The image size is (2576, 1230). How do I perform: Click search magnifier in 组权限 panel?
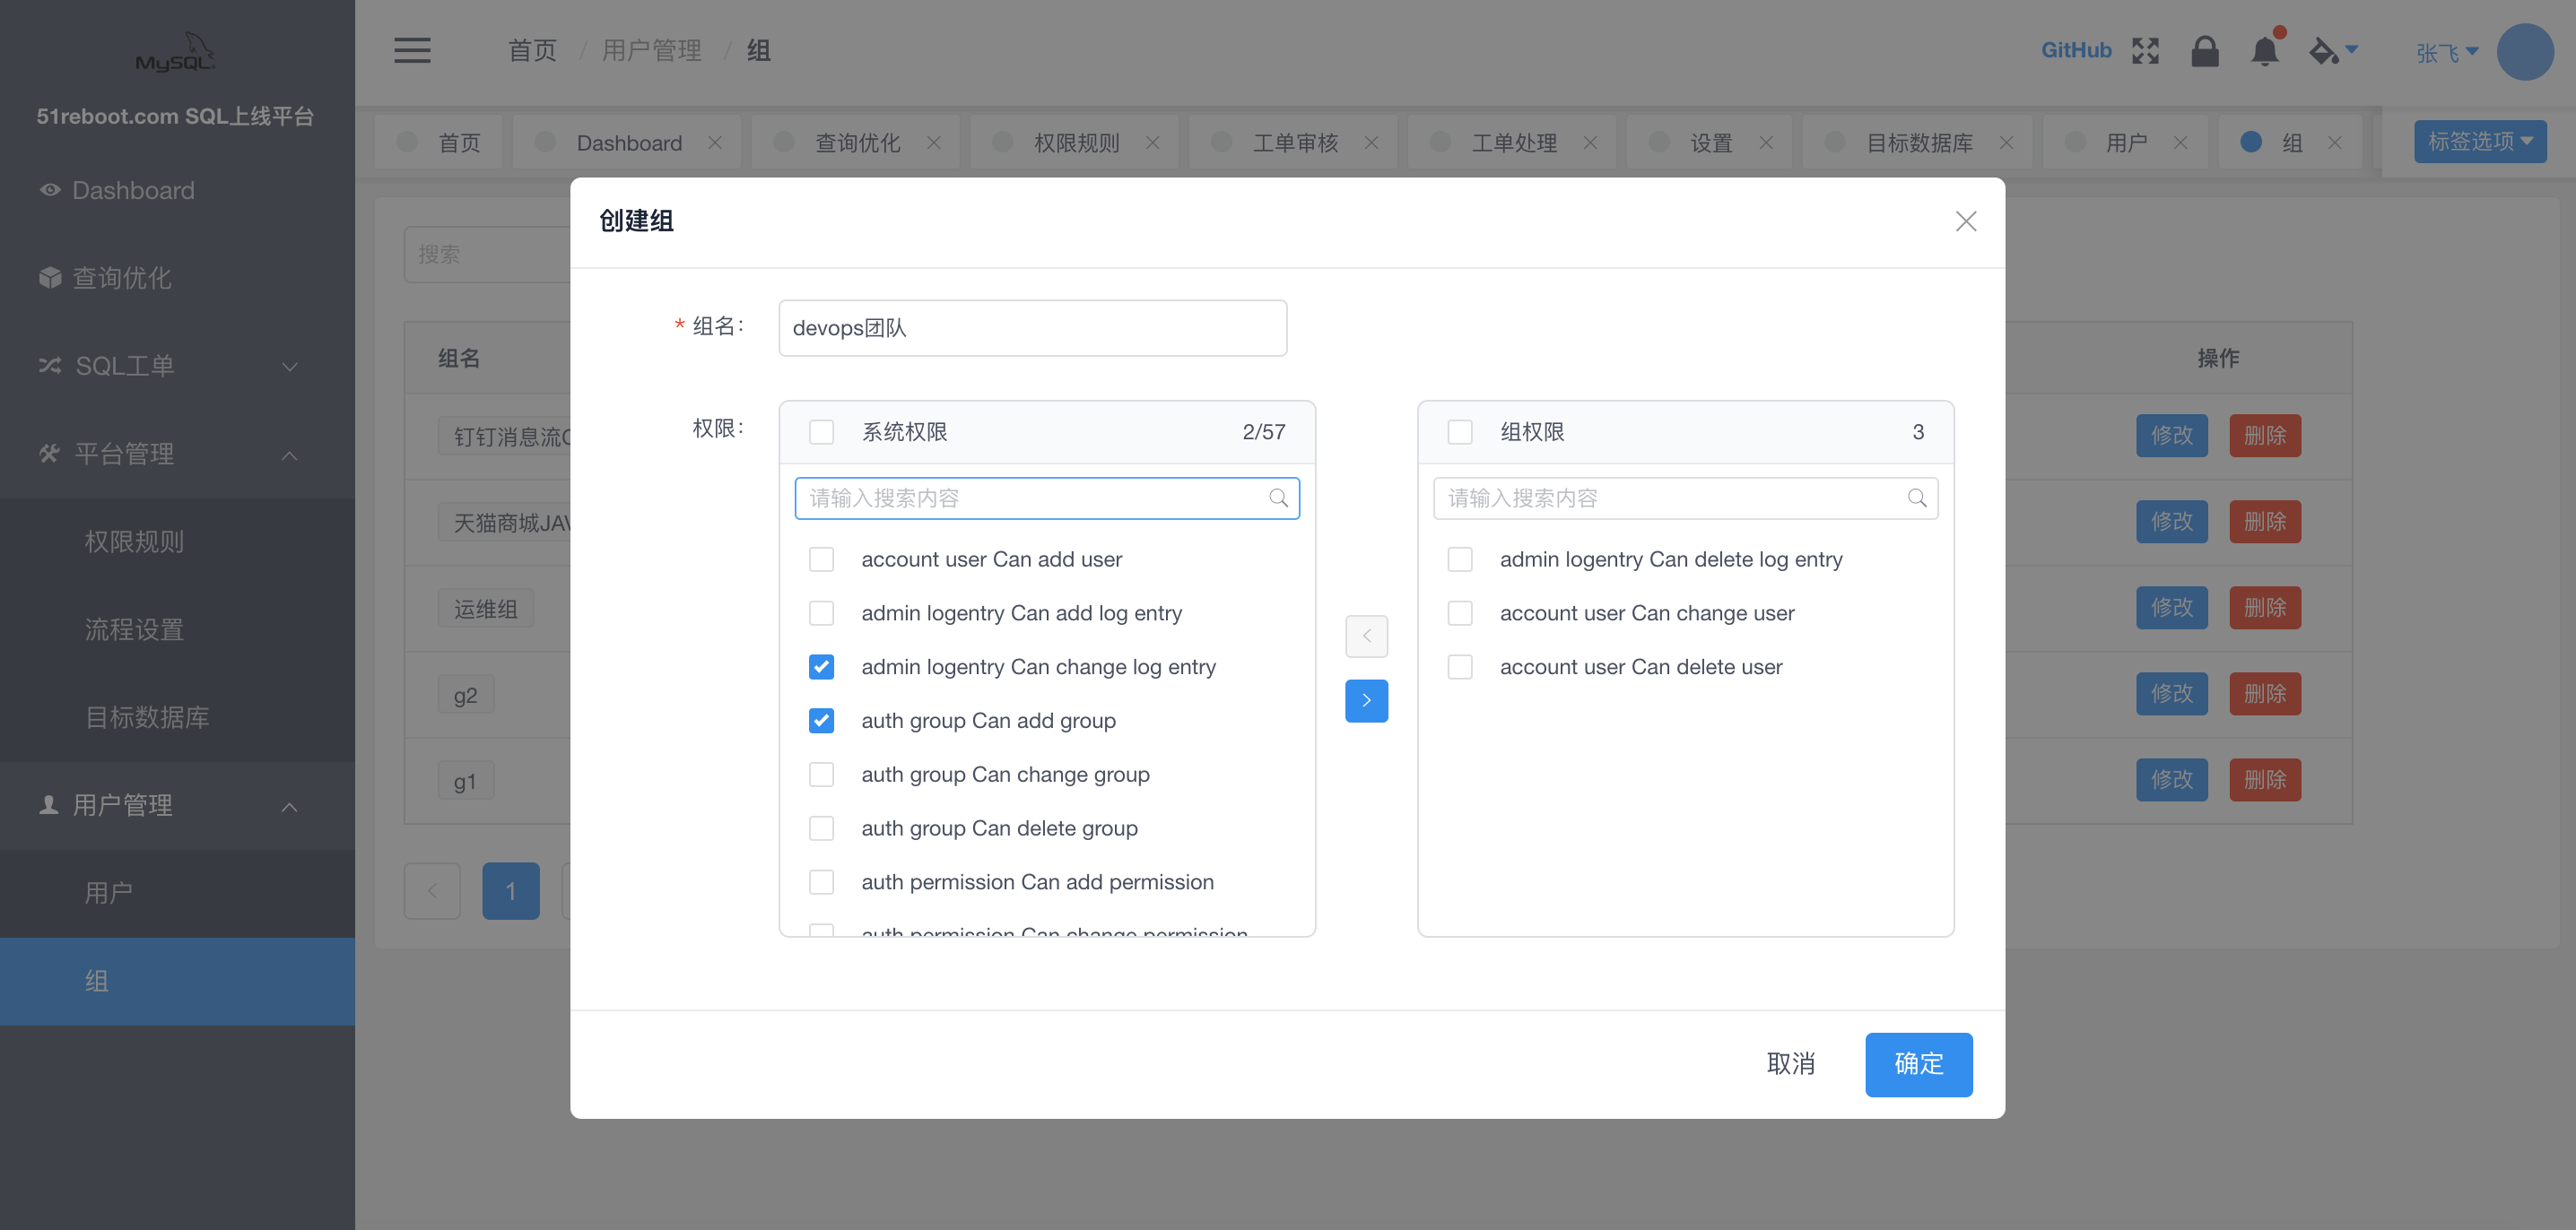point(1916,498)
